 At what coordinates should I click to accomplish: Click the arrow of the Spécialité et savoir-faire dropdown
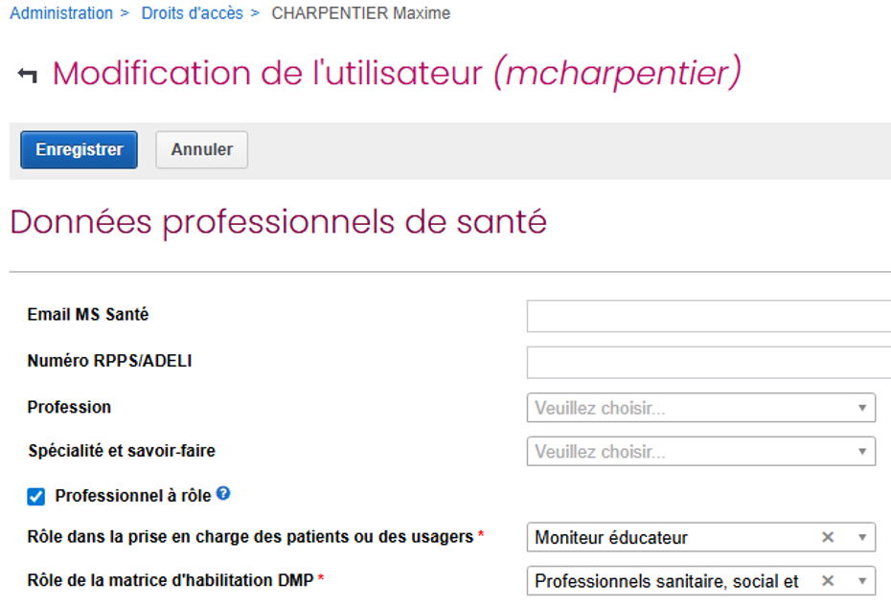(x=861, y=451)
